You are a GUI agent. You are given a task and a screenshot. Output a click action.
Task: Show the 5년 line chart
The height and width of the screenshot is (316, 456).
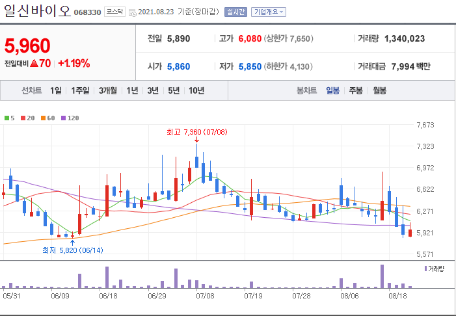(x=174, y=90)
